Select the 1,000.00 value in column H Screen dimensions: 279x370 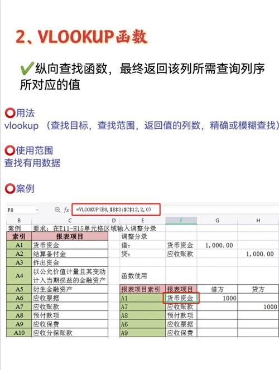click(258, 254)
